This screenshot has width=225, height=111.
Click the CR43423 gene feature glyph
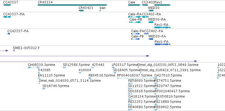click(x=81, y=11)
